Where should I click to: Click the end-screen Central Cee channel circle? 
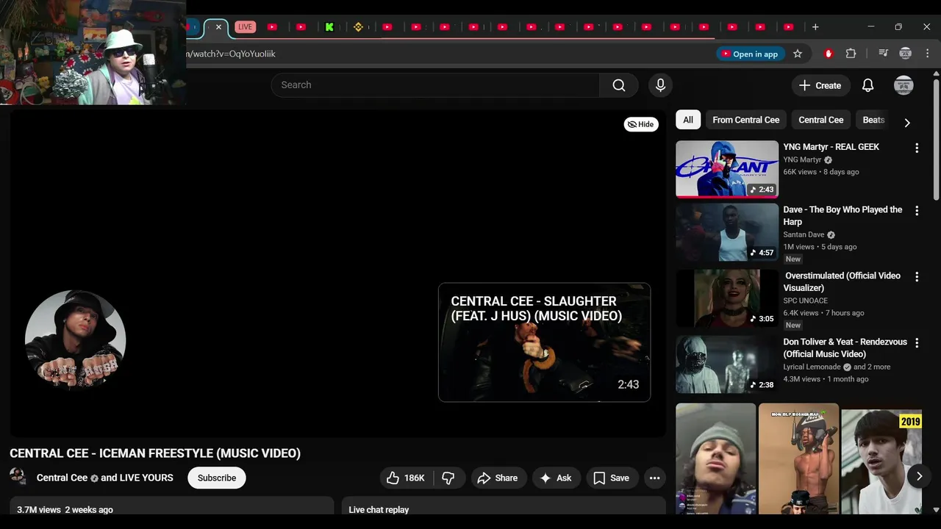pos(75,339)
